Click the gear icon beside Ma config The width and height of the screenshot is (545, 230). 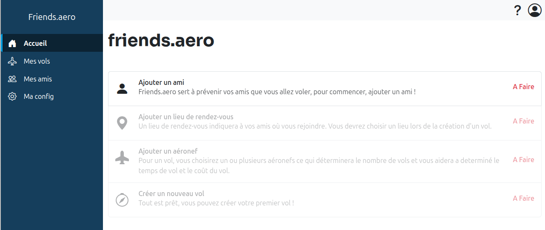click(12, 96)
